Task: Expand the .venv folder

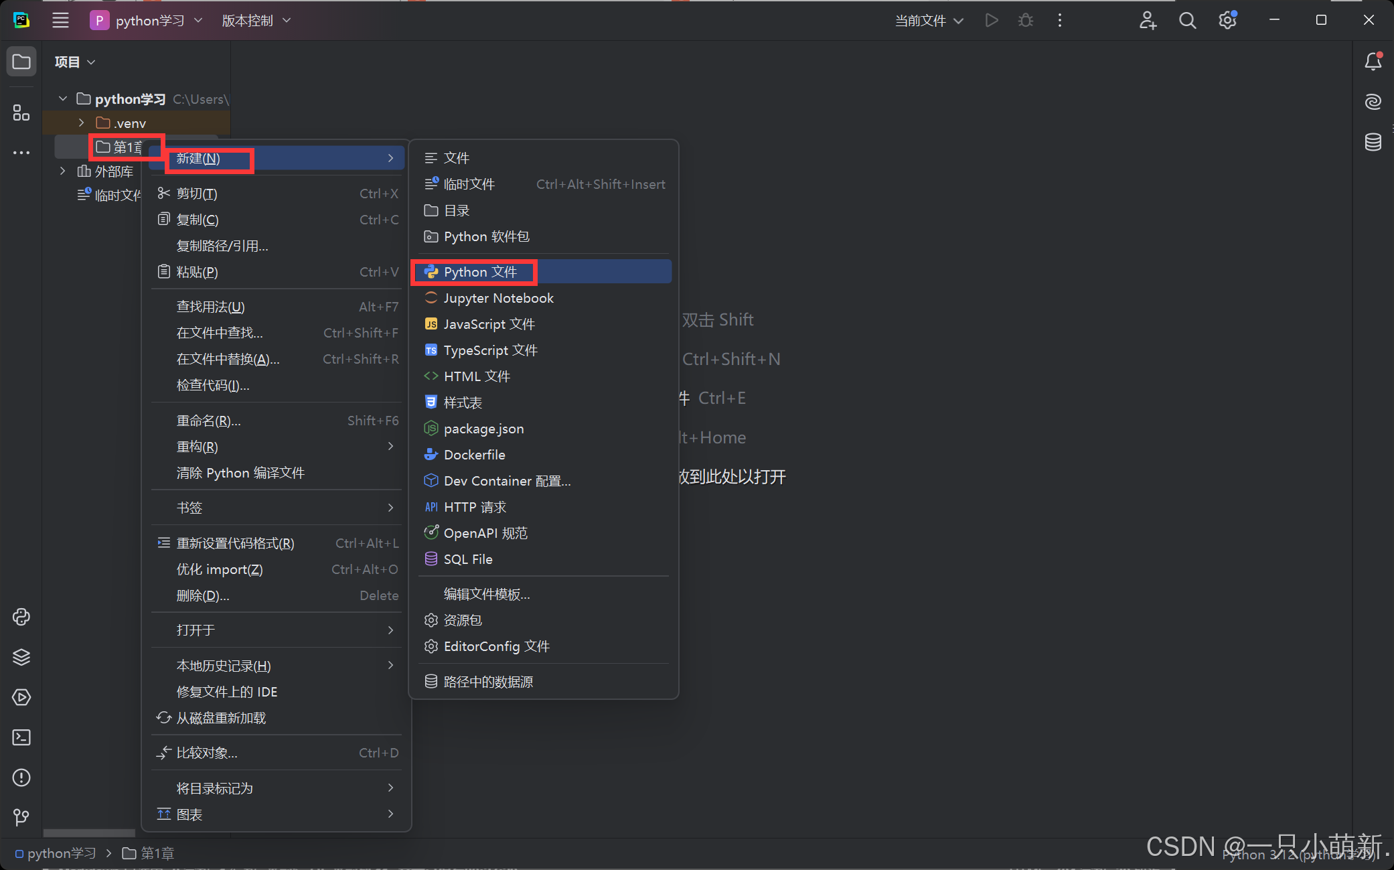Action: [81, 123]
